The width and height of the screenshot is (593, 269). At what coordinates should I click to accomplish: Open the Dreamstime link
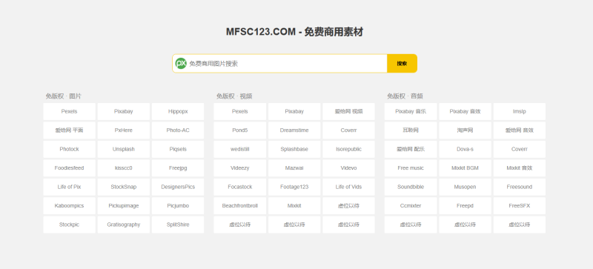pyautogui.click(x=294, y=130)
